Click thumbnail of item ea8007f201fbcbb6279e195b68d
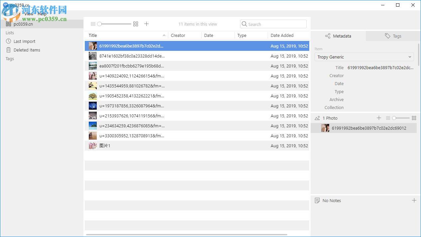 pyautogui.click(x=93, y=66)
